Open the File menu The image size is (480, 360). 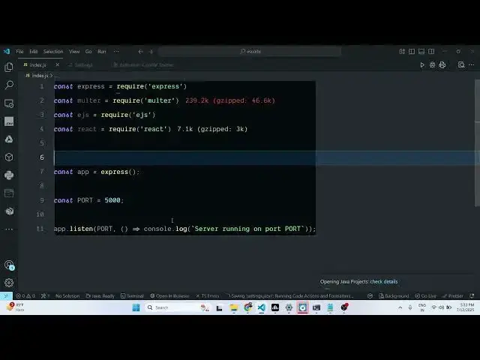point(19,52)
